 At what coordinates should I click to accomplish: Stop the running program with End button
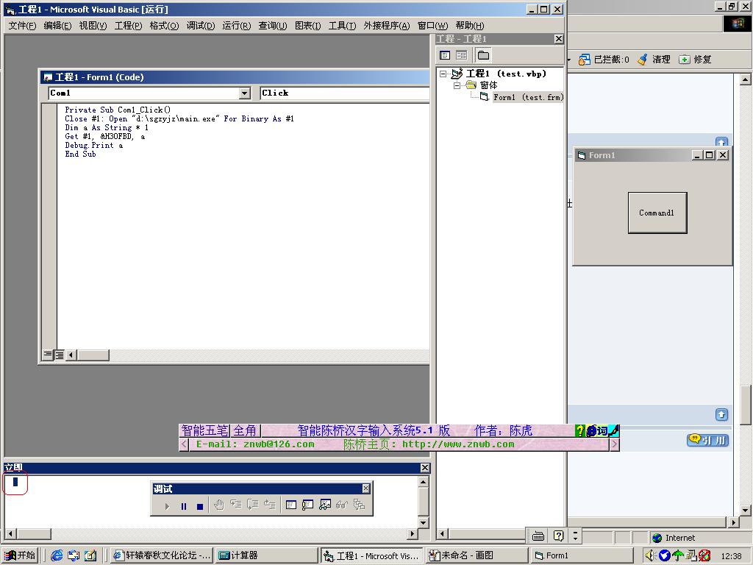point(199,506)
